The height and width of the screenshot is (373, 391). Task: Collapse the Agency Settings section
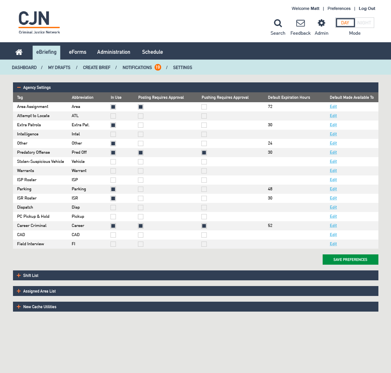point(18,87)
